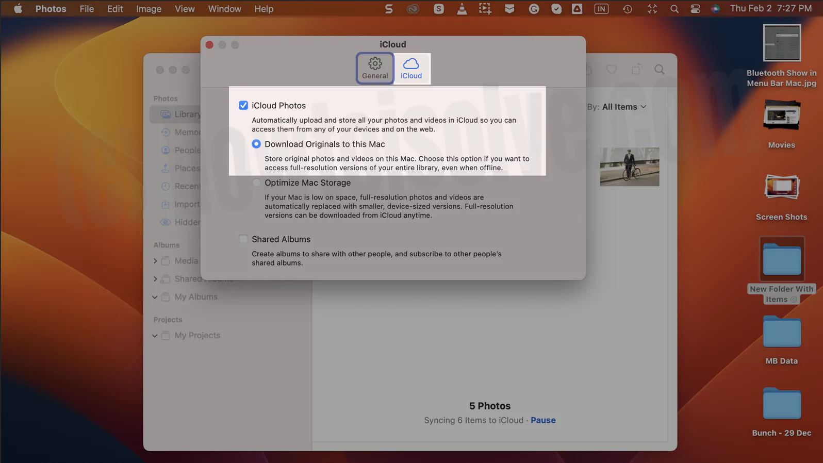Open the Help menu
Screen dimensions: 823x463
[x=264, y=9]
